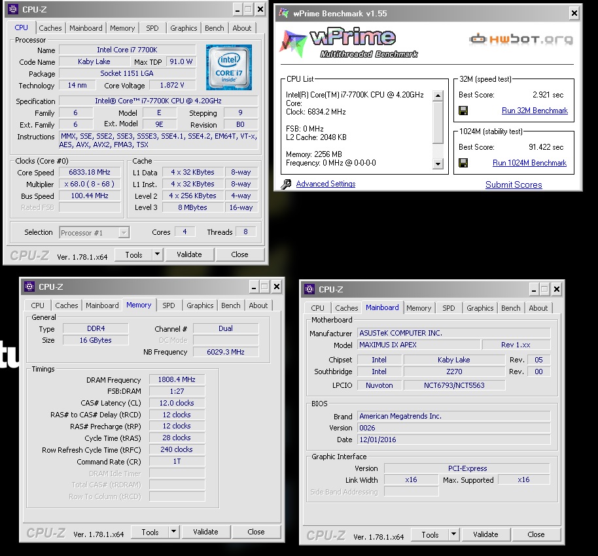Screen dimensions: 598x556
Task: Click the wPrime window title icon
Action: pos(284,13)
